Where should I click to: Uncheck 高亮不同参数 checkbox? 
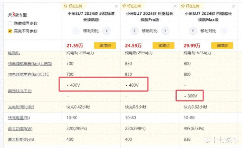(x=10, y=31)
